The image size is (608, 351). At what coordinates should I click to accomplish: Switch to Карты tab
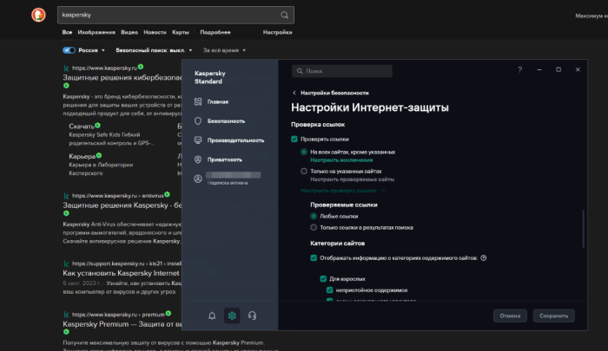[181, 33]
